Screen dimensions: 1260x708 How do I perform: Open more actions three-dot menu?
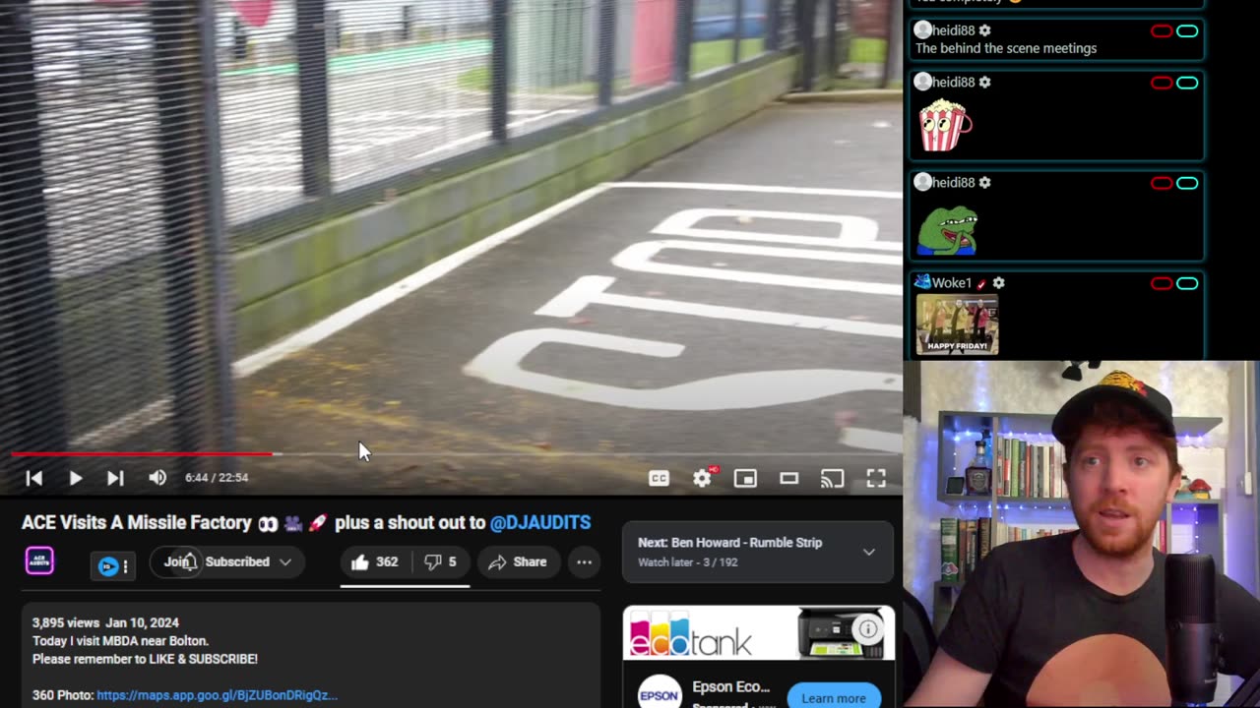[x=584, y=561]
